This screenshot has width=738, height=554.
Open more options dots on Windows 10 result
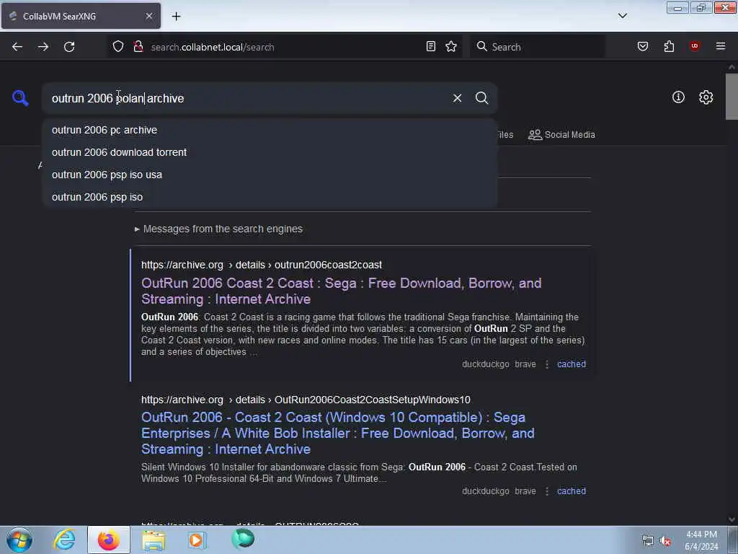[x=547, y=491]
